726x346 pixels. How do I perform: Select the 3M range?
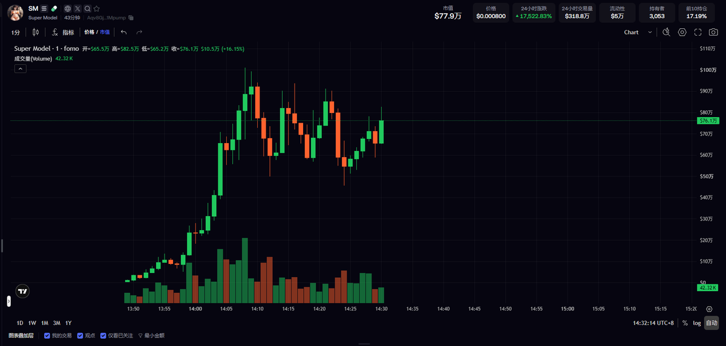57,322
